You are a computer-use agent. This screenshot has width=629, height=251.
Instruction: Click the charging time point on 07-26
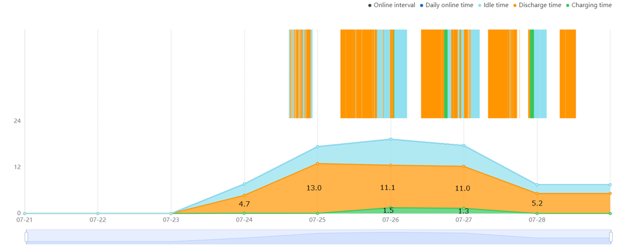tap(391, 208)
